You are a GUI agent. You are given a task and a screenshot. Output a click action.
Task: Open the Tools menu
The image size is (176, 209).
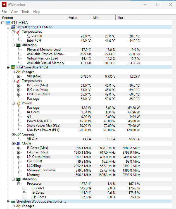pyautogui.click(x=25, y=12)
